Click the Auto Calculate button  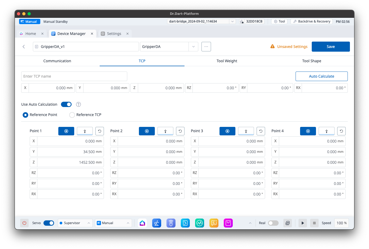[x=321, y=76]
